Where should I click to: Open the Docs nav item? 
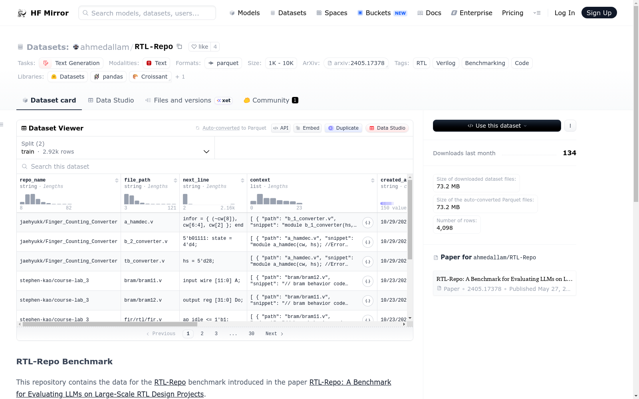(x=429, y=13)
